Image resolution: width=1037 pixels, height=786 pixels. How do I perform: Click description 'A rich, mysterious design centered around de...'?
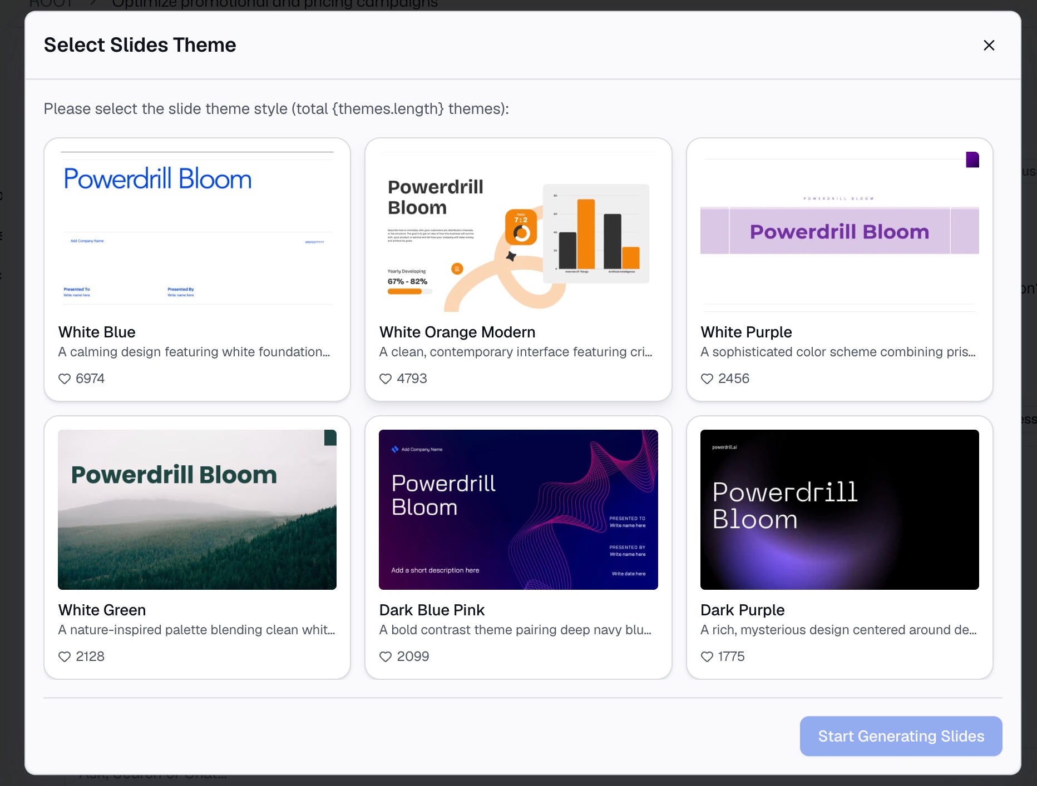(x=838, y=630)
